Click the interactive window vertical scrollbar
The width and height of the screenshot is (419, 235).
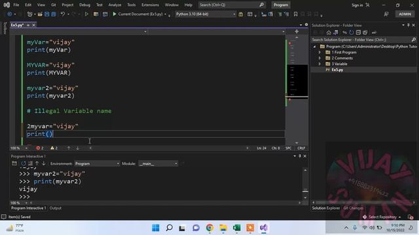point(305,184)
